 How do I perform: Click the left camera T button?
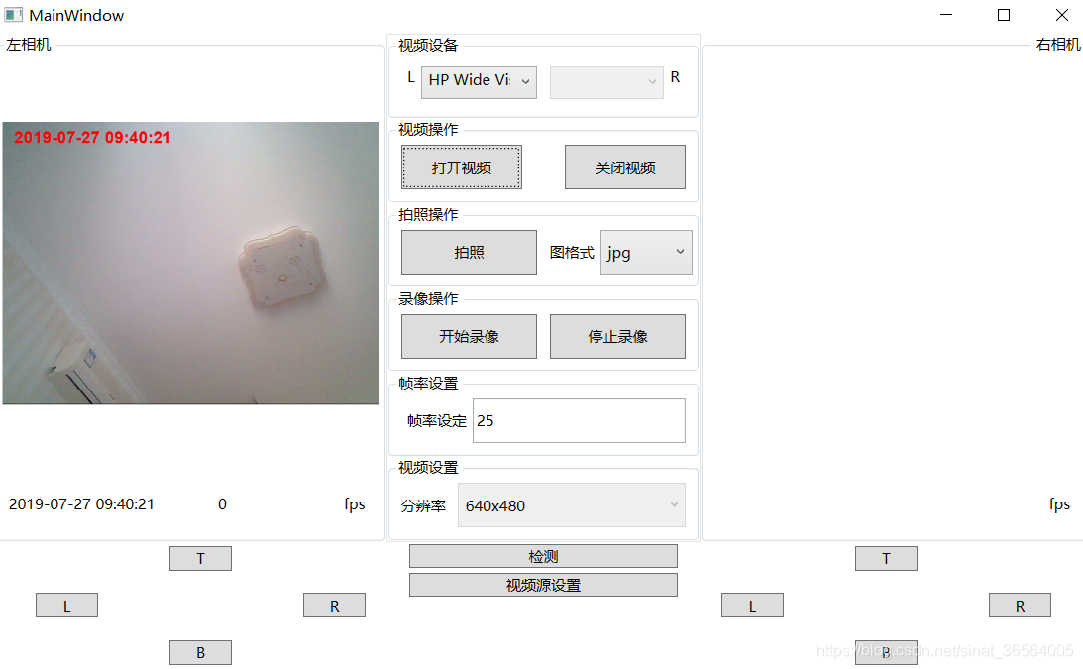point(200,558)
